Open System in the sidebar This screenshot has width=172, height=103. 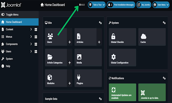pos(9,59)
